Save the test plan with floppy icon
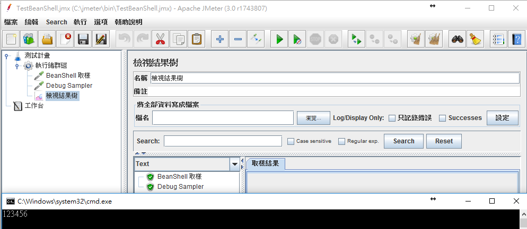 (83, 39)
